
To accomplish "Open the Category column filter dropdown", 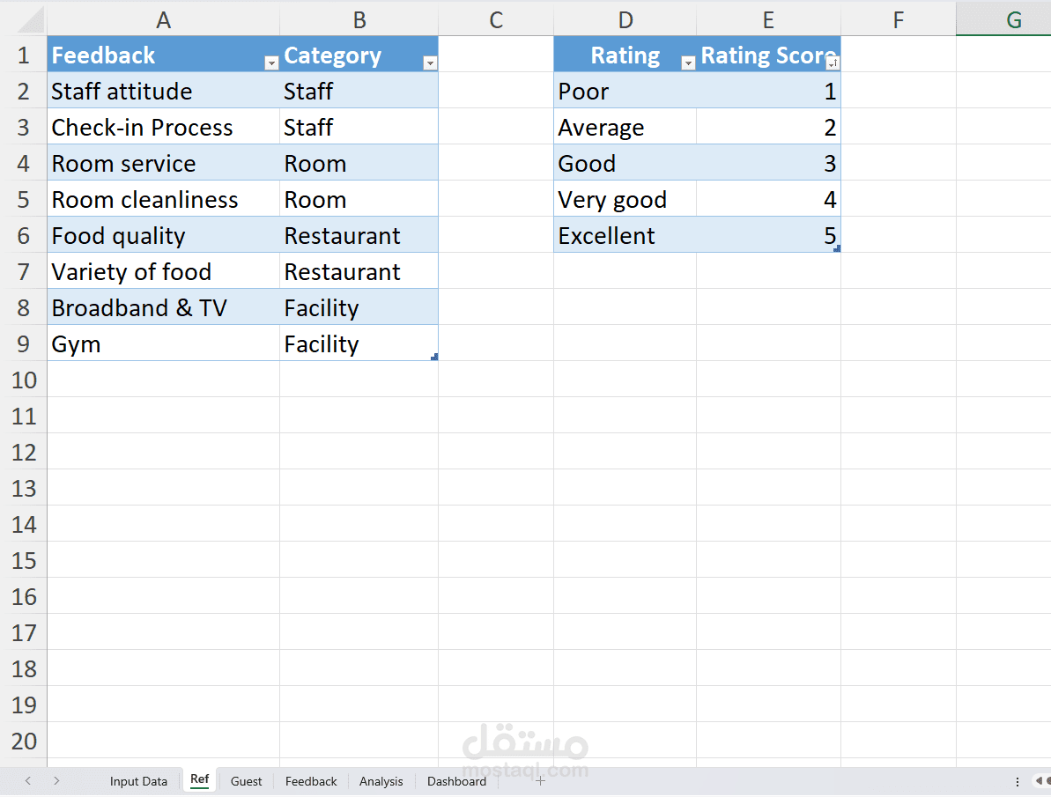I will [430, 63].
